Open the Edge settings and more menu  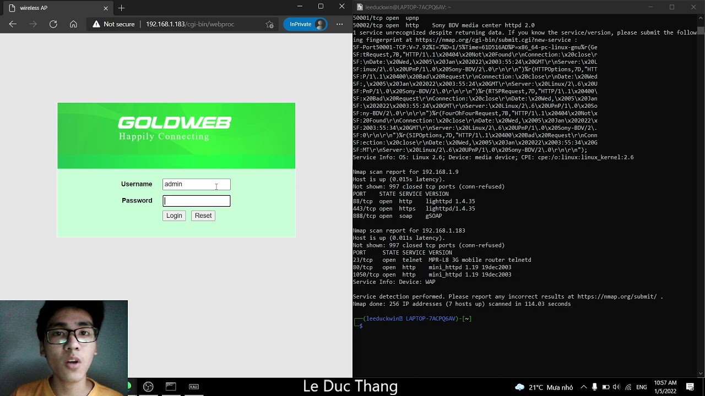pyautogui.click(x=339, y=24)
